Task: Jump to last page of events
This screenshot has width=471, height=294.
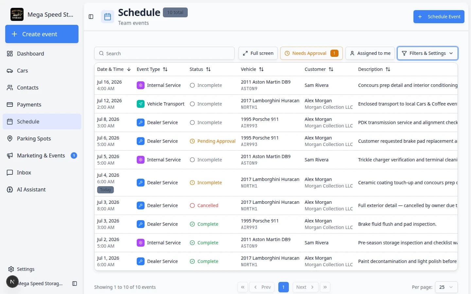Action: 325,287
